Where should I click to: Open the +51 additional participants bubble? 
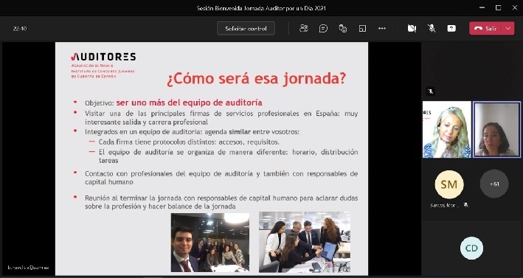tap(494, 184)
